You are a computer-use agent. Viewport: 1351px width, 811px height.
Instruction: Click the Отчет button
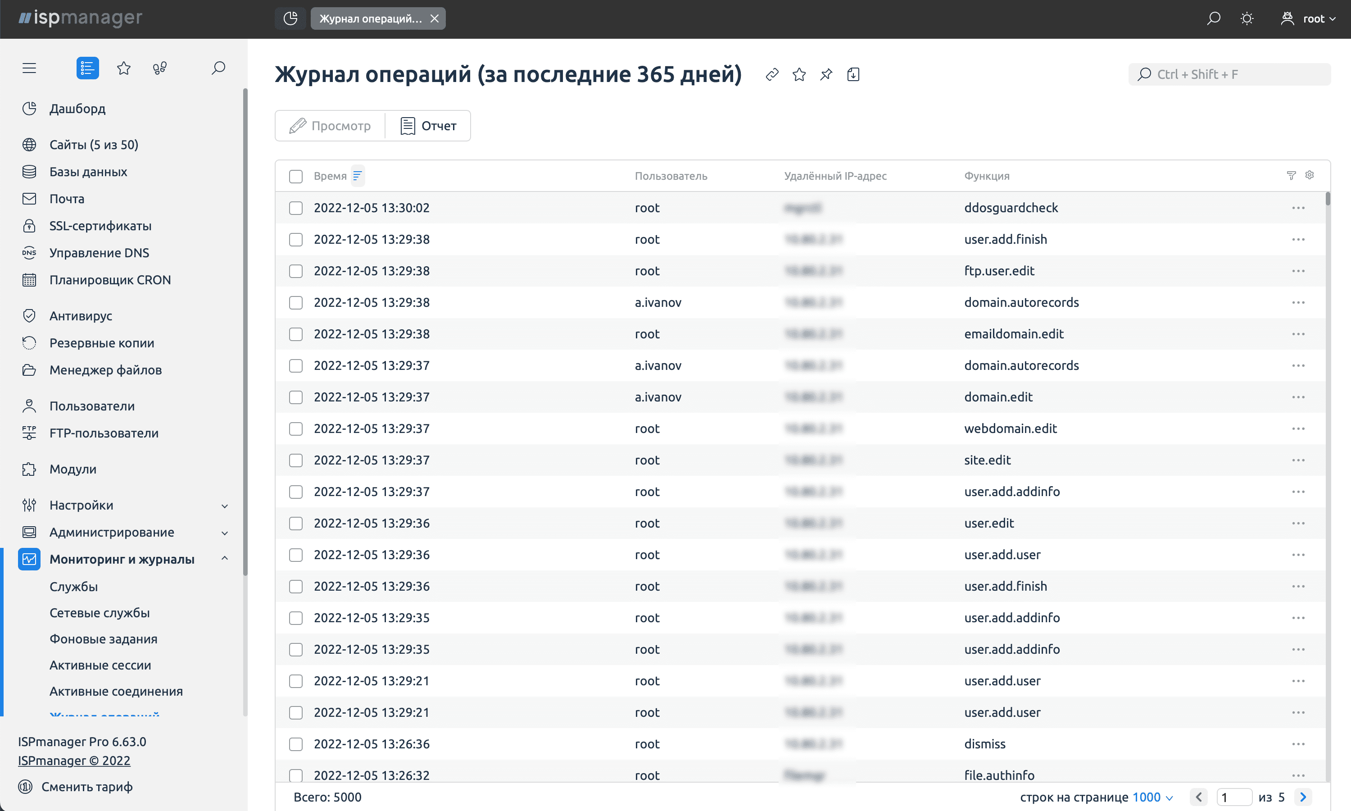[x=428, y=126]
